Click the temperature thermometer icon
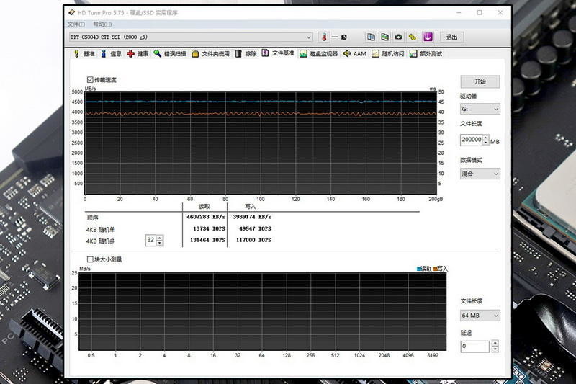The image size is (576, 384). (324, 37)
